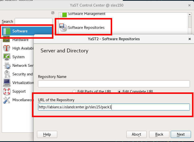Select the Hardware category label
Screen dimensions: 194x142
point(21,40)
